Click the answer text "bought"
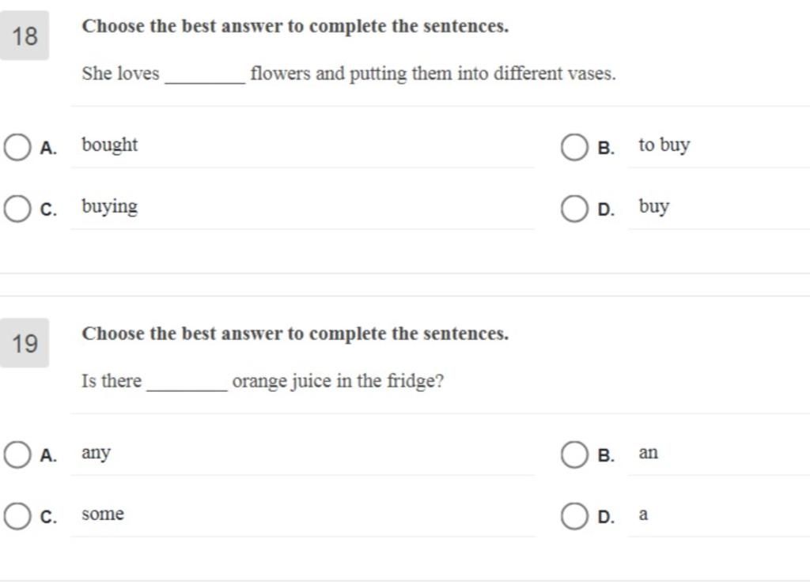 point(110,145)
